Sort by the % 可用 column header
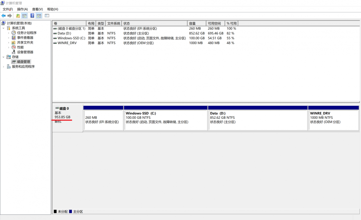Screen dimensions: 361x220 232,23
